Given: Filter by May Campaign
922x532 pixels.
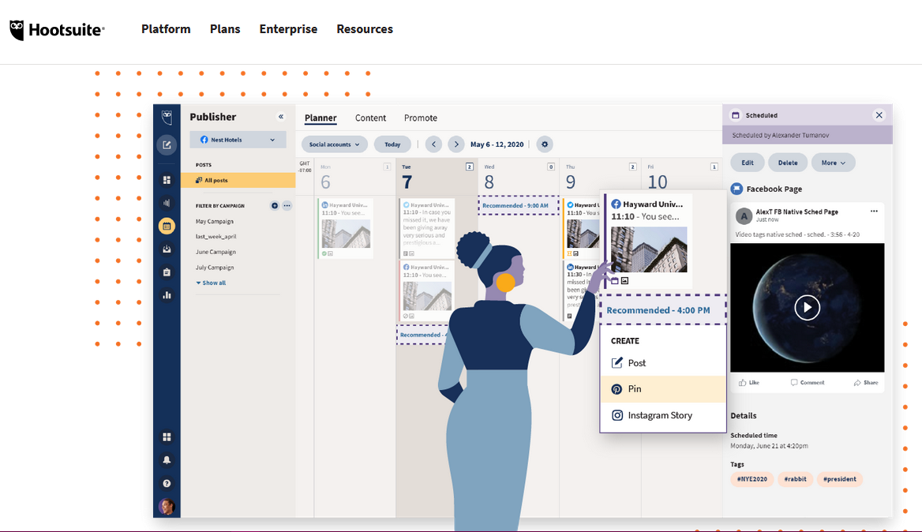Looking at the screenshot, I should (x=215, y=222).
